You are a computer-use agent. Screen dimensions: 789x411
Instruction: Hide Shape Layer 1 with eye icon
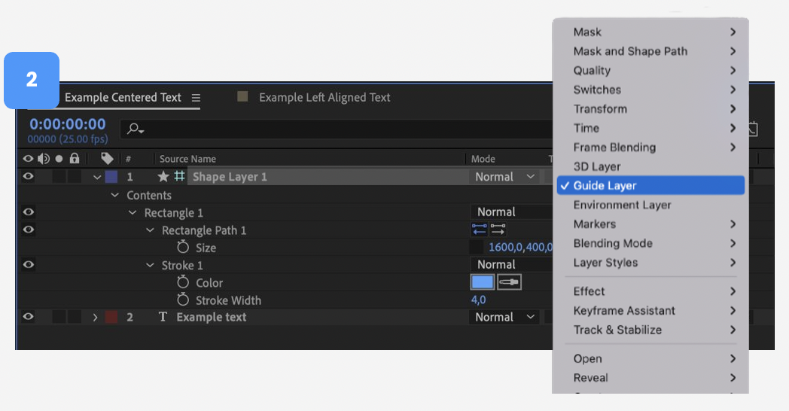(x=29, y=177)
